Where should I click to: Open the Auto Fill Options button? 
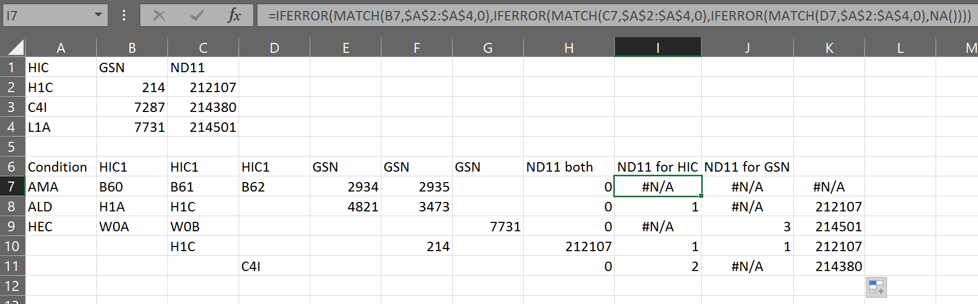(x=876, y=287)
